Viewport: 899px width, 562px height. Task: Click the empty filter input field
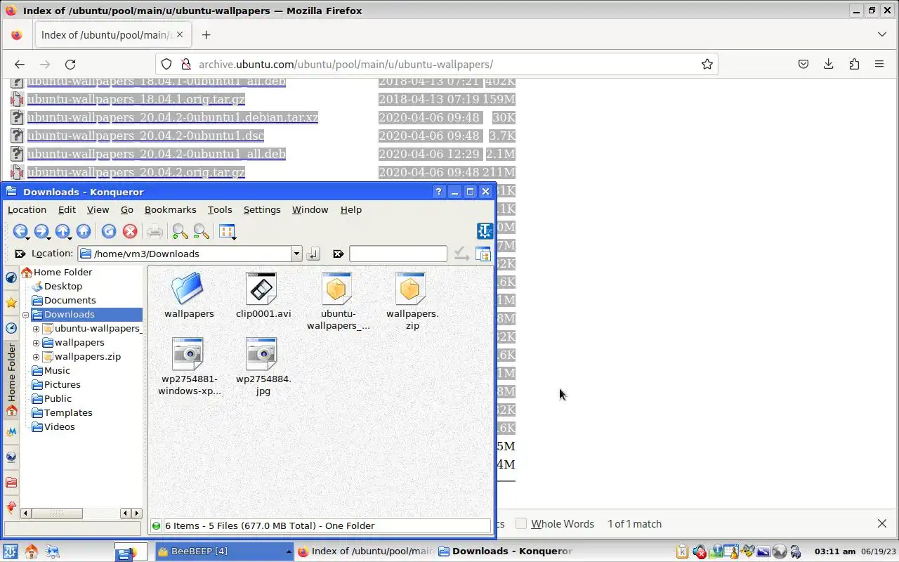point(398,254)
